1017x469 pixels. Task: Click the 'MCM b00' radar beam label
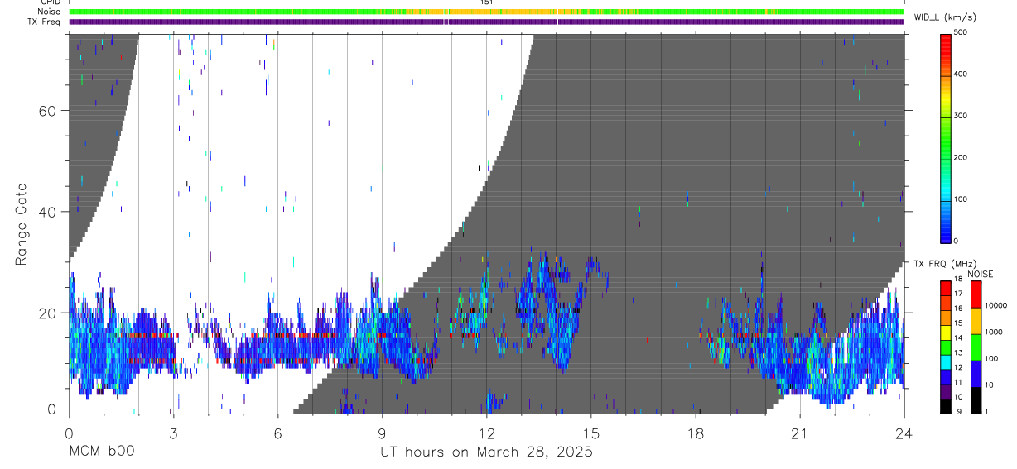pos(101,452)
